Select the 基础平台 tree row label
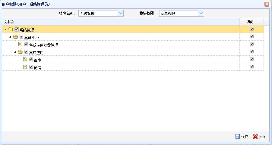Image resolution: width=272 pixels, height=145 pixels. [32, 38]
